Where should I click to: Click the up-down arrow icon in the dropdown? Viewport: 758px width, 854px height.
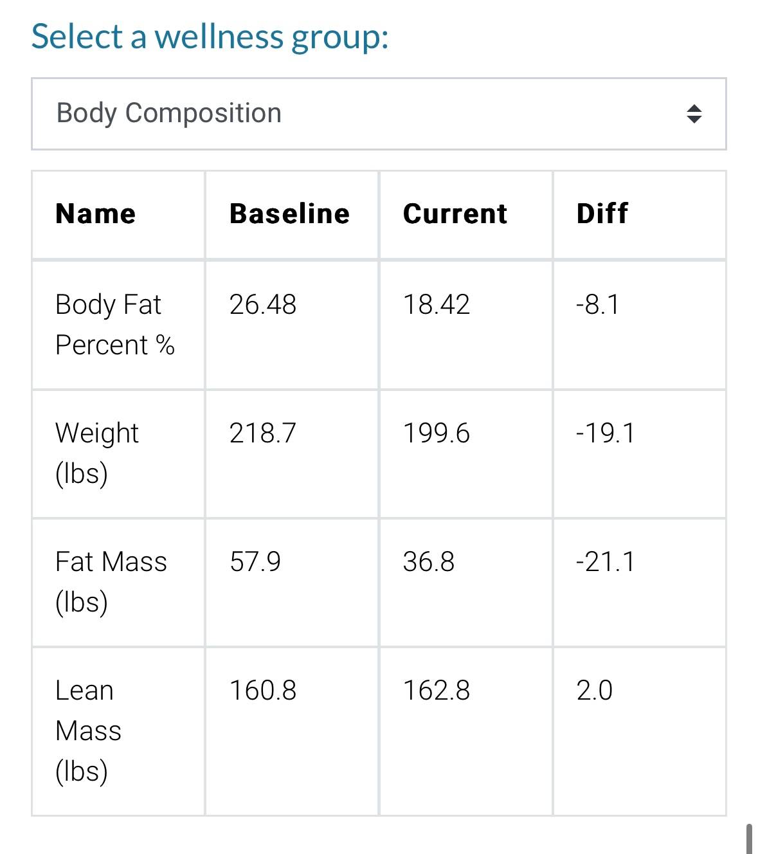[x=694, y=114]
